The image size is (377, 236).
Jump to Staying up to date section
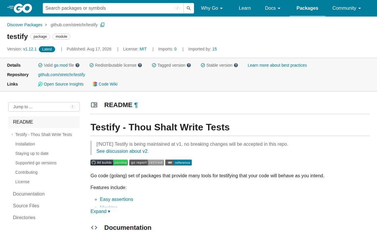tap(32, 153)
